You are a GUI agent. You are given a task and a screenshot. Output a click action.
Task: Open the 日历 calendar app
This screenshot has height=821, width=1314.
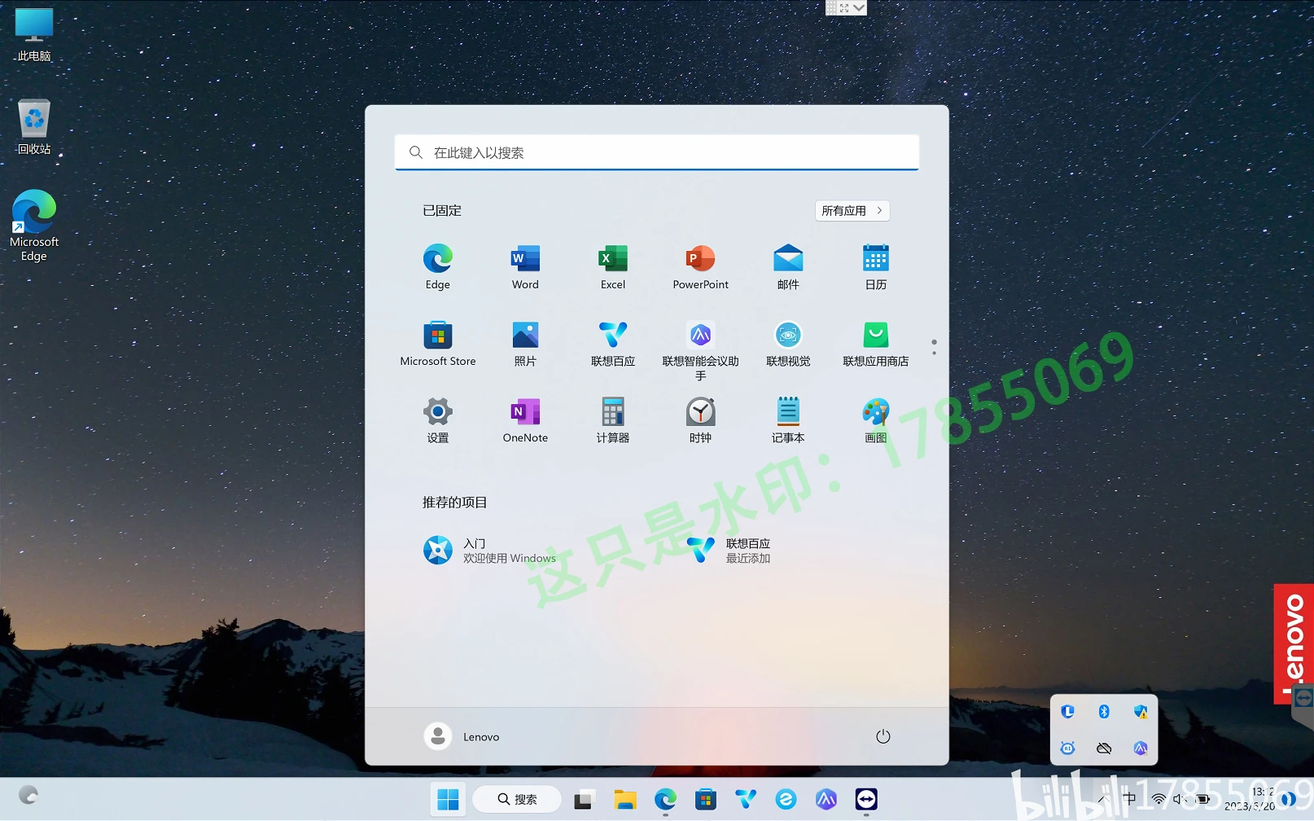[876, 267]
